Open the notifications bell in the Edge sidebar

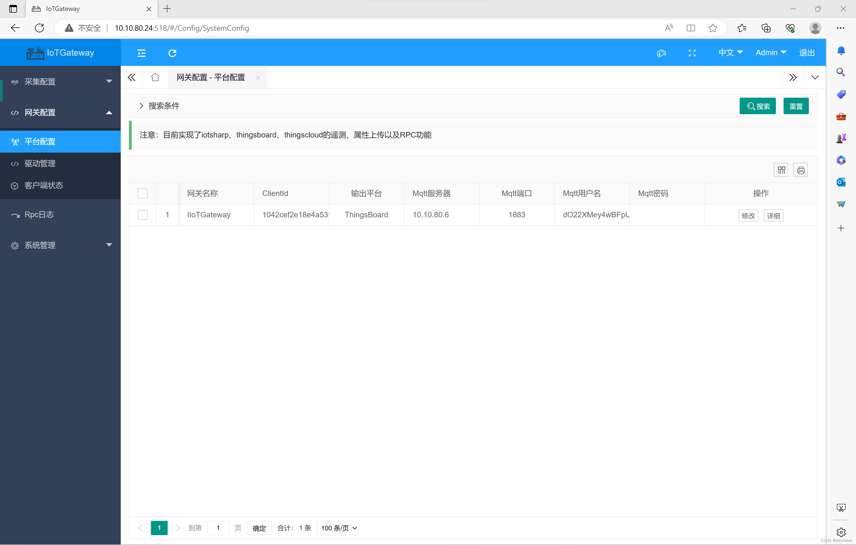(x=841, y=50)
